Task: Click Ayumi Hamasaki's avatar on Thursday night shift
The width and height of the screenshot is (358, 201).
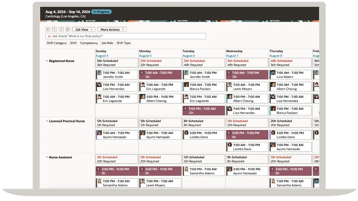Action: click(x=273, y=145)
